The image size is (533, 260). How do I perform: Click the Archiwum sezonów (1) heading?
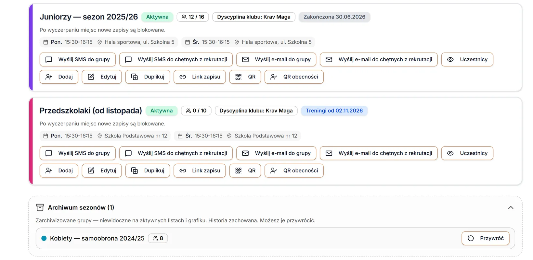tap(81, 207)
